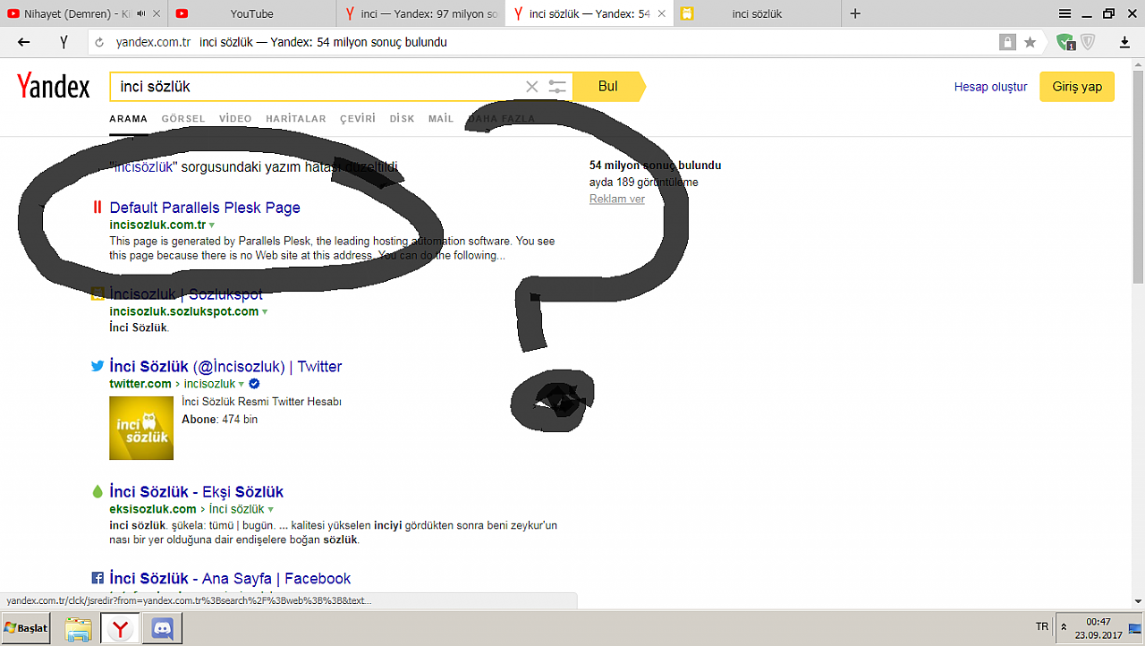1145x646 pixels.
Task: Open Discord from the taskbar
Action: coord(162,629)
